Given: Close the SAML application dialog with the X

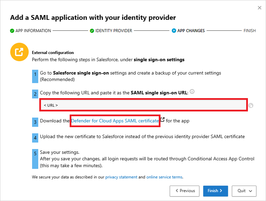Looking at the screenshot, I should [260, 8].
